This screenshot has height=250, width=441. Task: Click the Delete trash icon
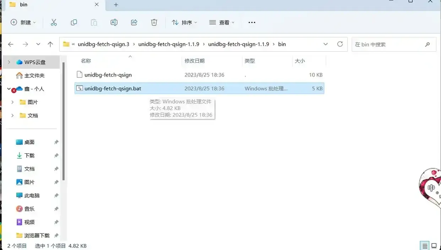pos(154,22)
